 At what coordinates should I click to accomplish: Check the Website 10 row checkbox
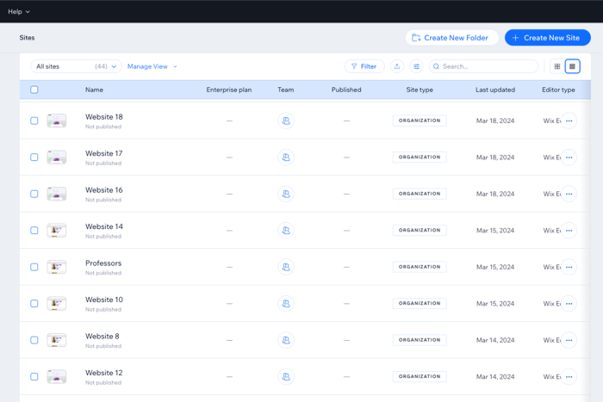click(34, 303)
